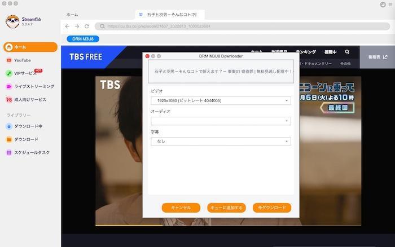Open ダウンロード library folder
The image size is (395, 247).
tap(22, 139)
